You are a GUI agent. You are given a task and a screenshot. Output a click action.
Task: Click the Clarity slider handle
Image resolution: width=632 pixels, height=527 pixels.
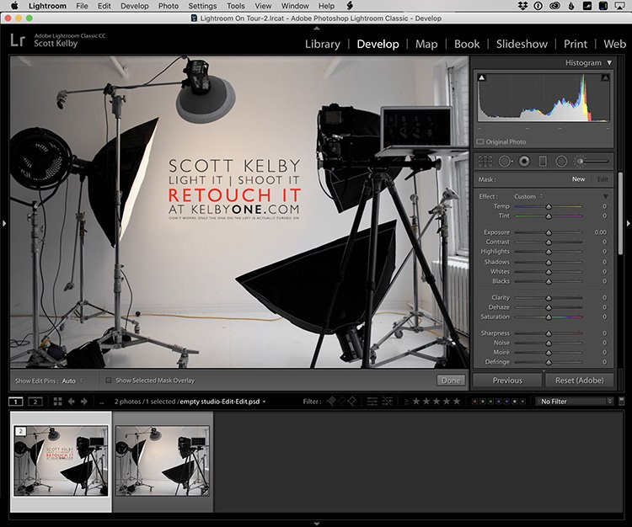point(549,298)
